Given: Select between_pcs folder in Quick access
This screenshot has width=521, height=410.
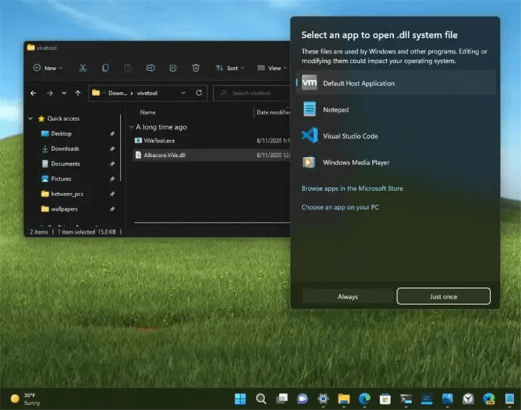Looking at the screenshot, I should [67, 194].
